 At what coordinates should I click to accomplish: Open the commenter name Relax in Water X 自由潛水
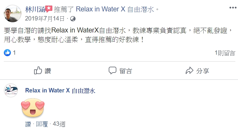coord(60,91)
